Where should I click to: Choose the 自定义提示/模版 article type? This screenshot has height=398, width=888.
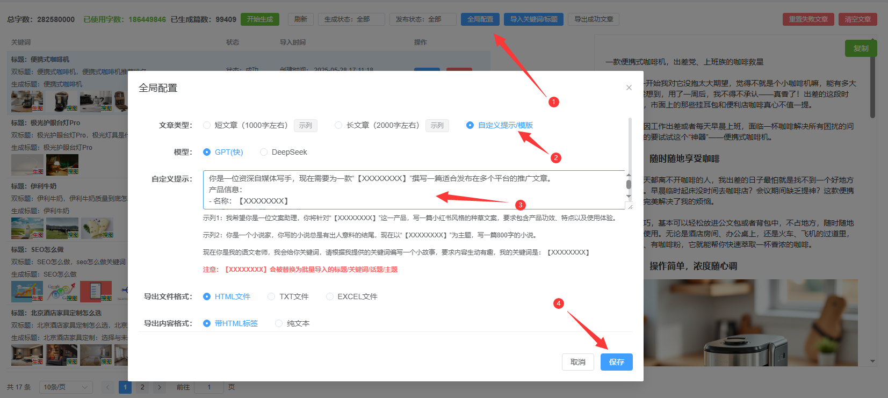(x=500, y=125)
